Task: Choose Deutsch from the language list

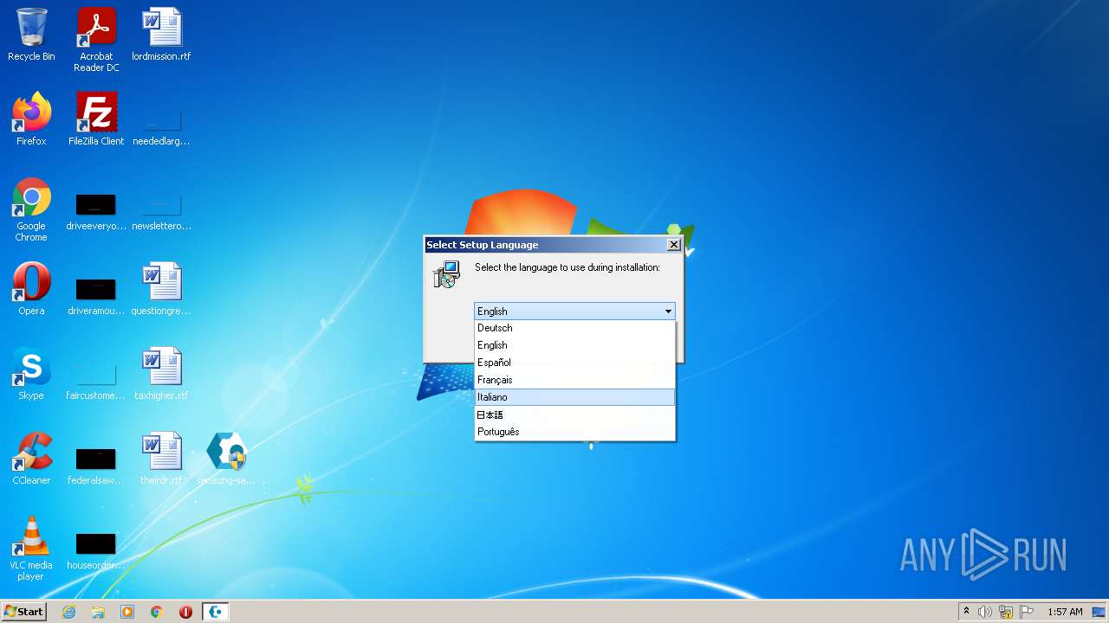Action: coord(574,328)
